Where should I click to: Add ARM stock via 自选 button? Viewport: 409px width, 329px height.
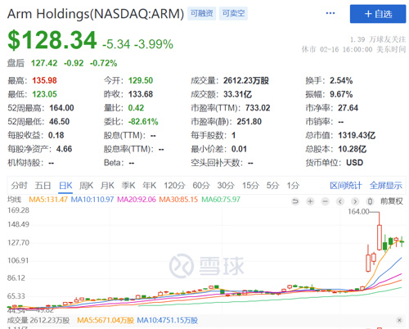(x=378, y=14)
